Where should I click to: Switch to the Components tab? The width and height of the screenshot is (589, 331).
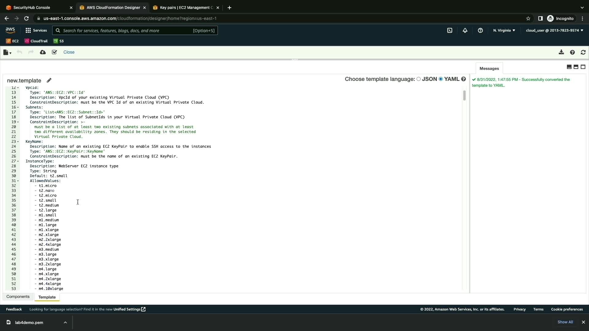click(18, 297)
